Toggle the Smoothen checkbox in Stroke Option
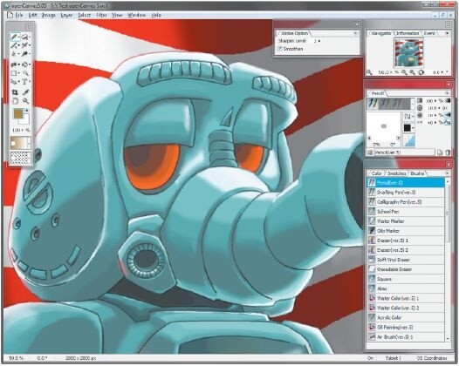The image size is (459, 366). click(x=279, y=49)
